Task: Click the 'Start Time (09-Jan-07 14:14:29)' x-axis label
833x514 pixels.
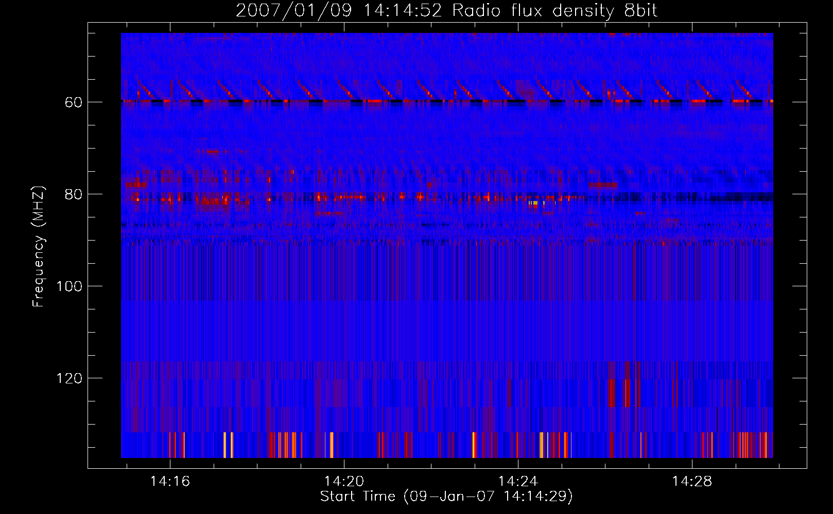Action: tap(446, 497)
